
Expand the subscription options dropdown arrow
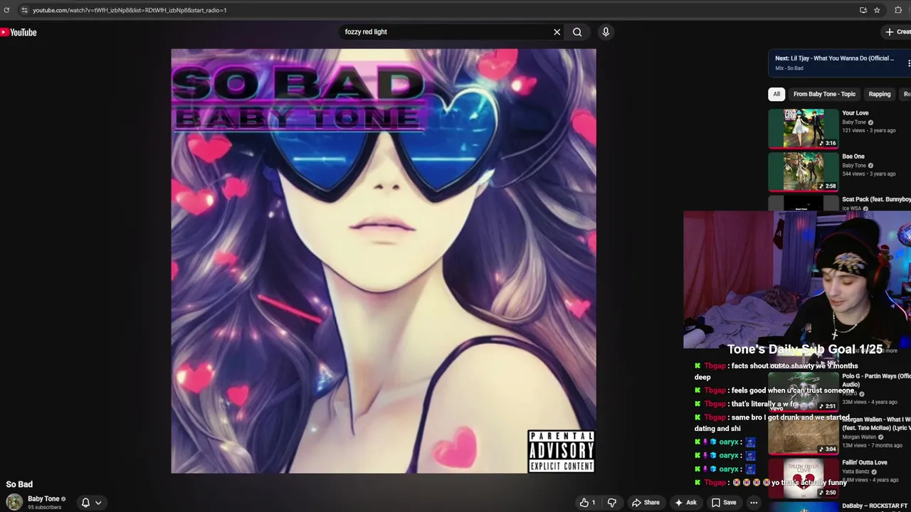98,503
